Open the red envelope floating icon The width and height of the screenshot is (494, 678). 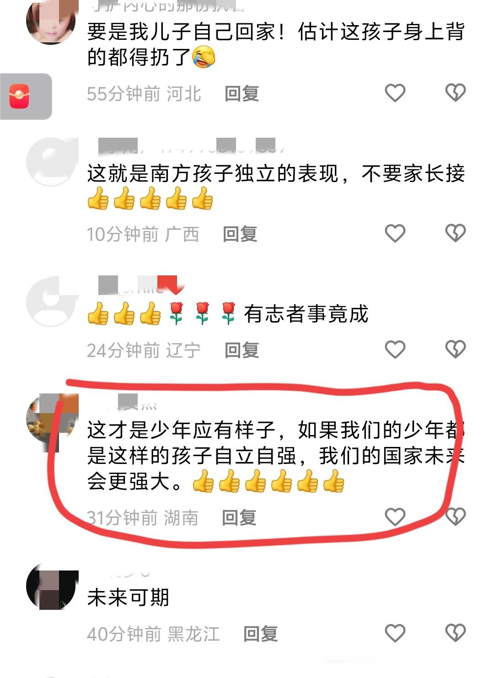pyautogui.click(x=20, y=97)
